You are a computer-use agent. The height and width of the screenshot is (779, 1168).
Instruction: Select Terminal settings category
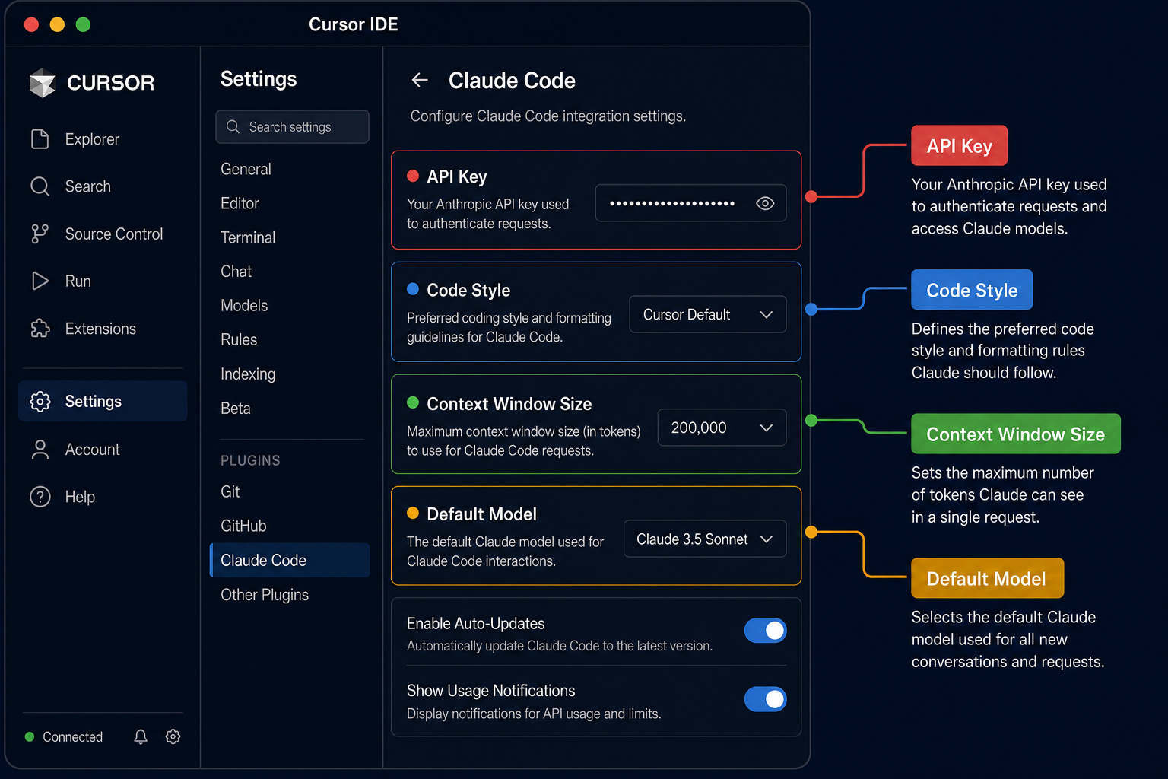coord(248,237)
